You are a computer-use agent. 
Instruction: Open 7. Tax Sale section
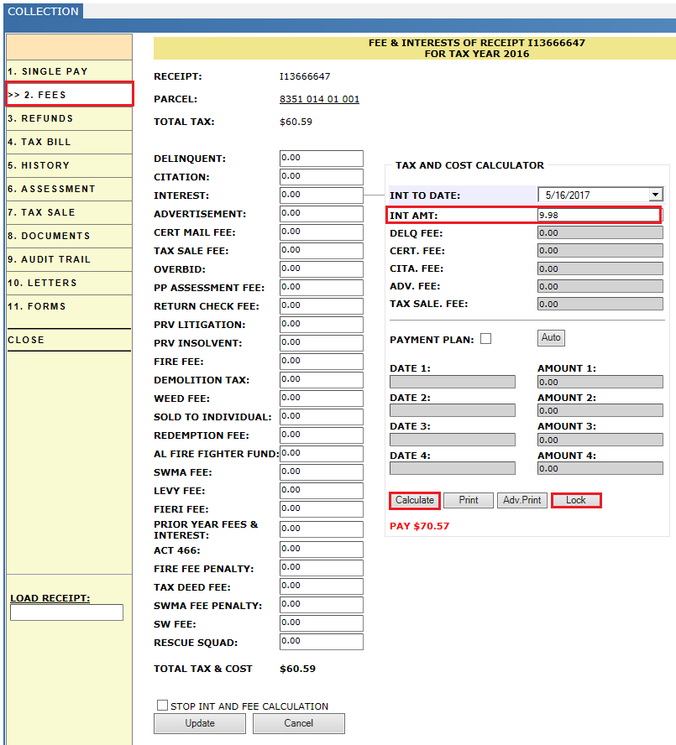(69, 212)
